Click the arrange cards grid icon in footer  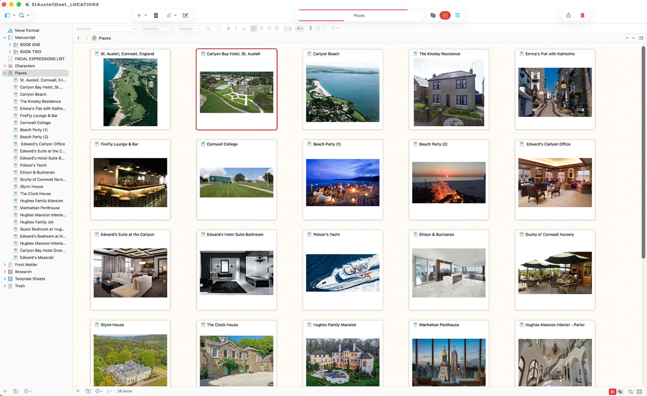pyautogui.click(x=639, y=391)
